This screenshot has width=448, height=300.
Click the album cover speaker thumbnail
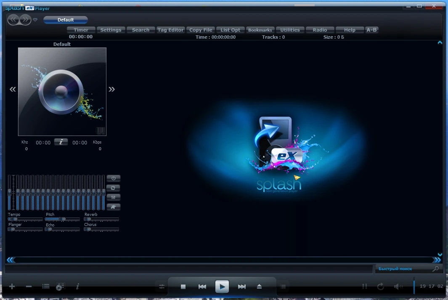[x=62, y=92]
